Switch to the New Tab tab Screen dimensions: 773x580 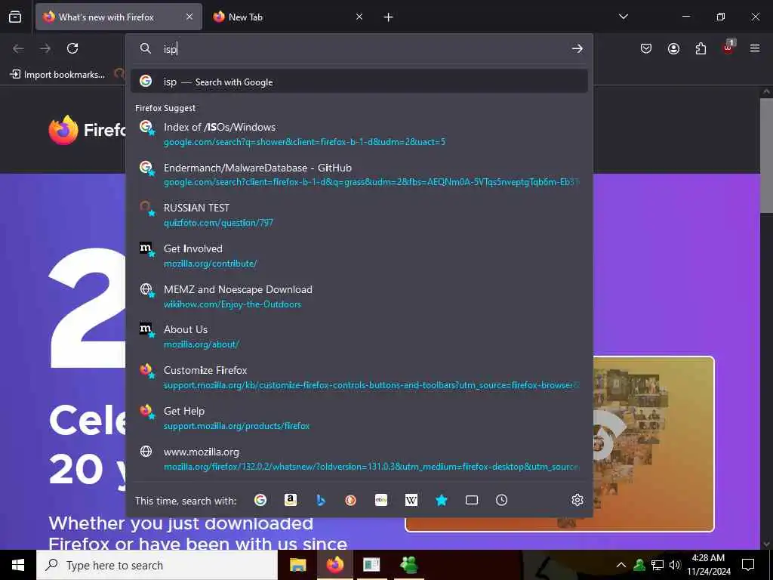(288, 17)
